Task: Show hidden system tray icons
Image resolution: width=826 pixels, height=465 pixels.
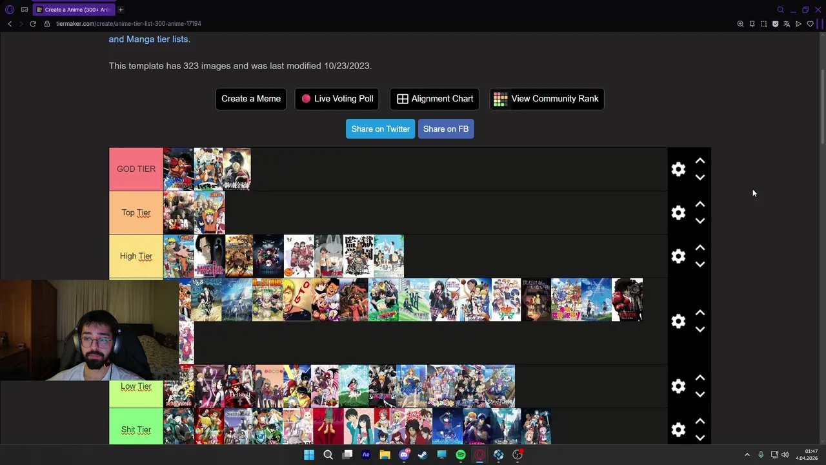Action: (747, 455)
